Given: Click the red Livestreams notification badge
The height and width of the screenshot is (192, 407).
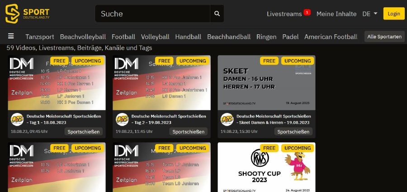Looking at the screenshot, I should [307, 12].
